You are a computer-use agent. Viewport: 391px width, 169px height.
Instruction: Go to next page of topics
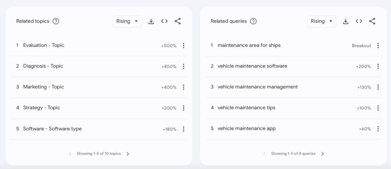pos(128,154)
